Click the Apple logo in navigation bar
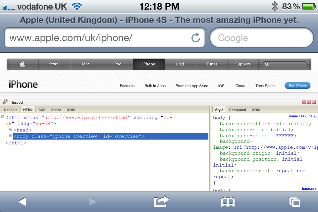318x212 pixels. [23, 64]
